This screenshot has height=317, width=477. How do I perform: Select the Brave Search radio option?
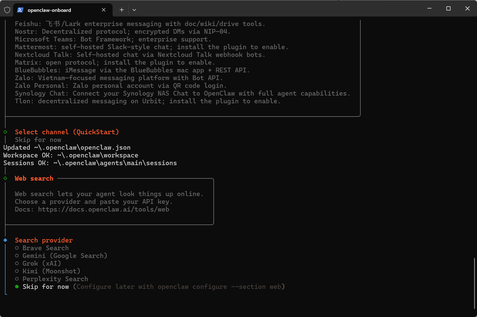click(42, 248)
